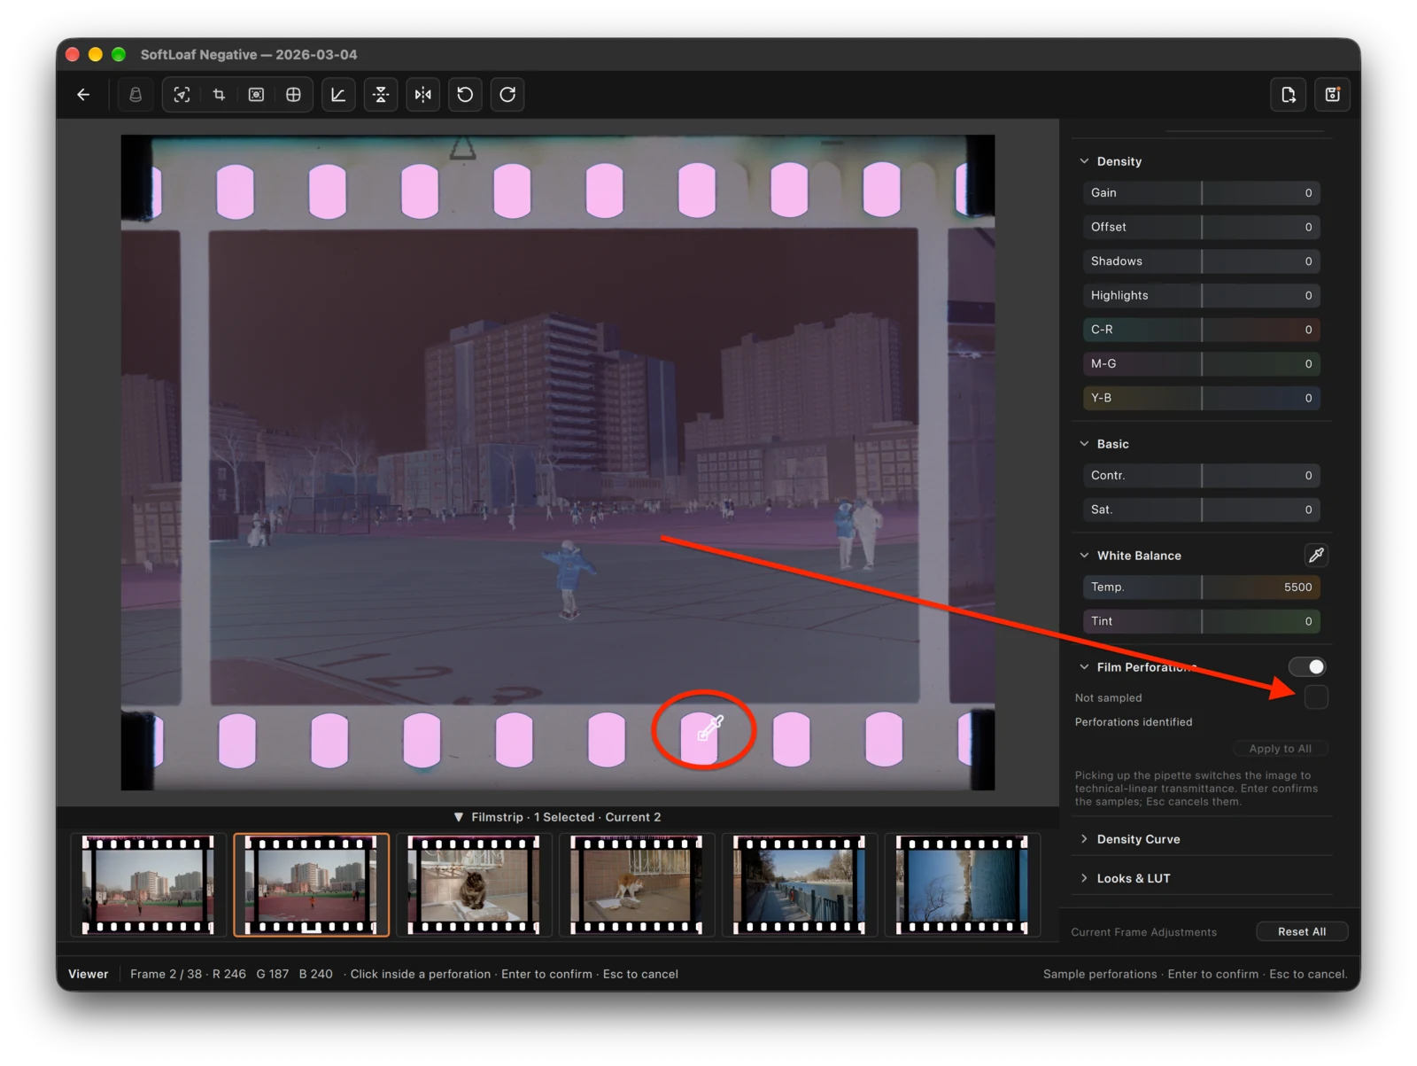Flip image vertically

pyautogui.click(x=381, y=95)
